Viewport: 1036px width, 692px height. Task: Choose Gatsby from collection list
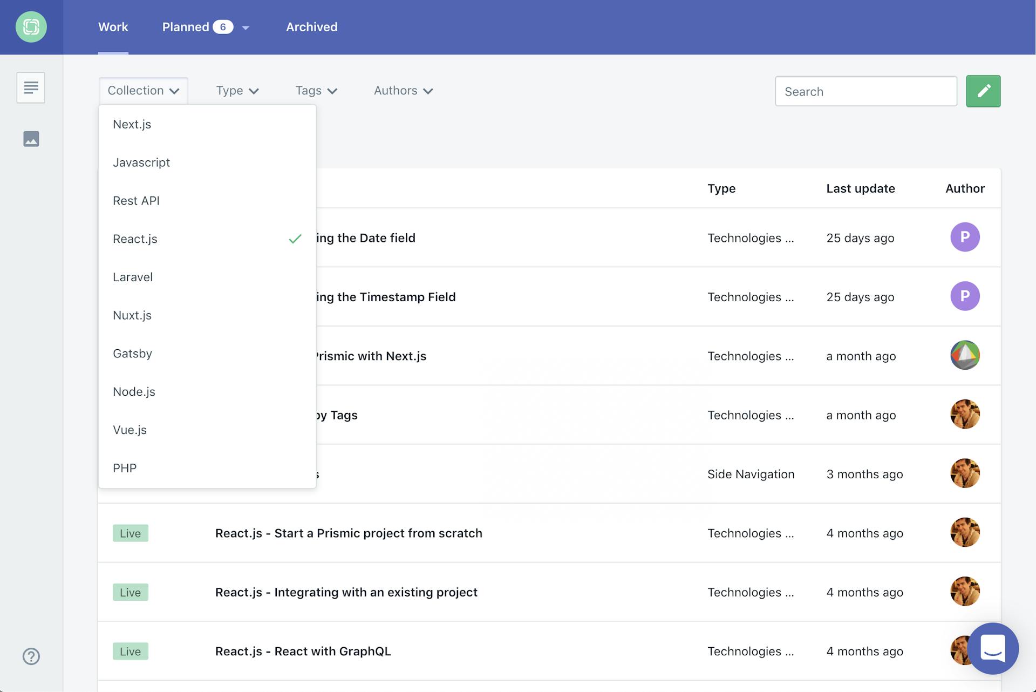[x=133, y=354]
